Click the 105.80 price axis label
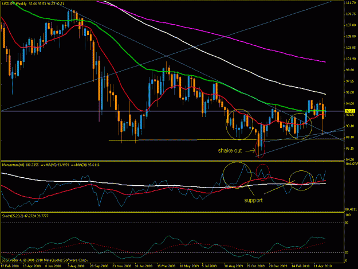Image resolution: width=358 pixels, height=269 pixels. (x=351, y=36)
